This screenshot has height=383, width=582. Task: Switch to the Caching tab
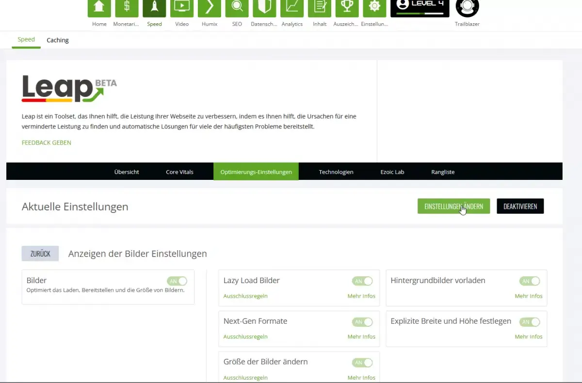(58, 40)
